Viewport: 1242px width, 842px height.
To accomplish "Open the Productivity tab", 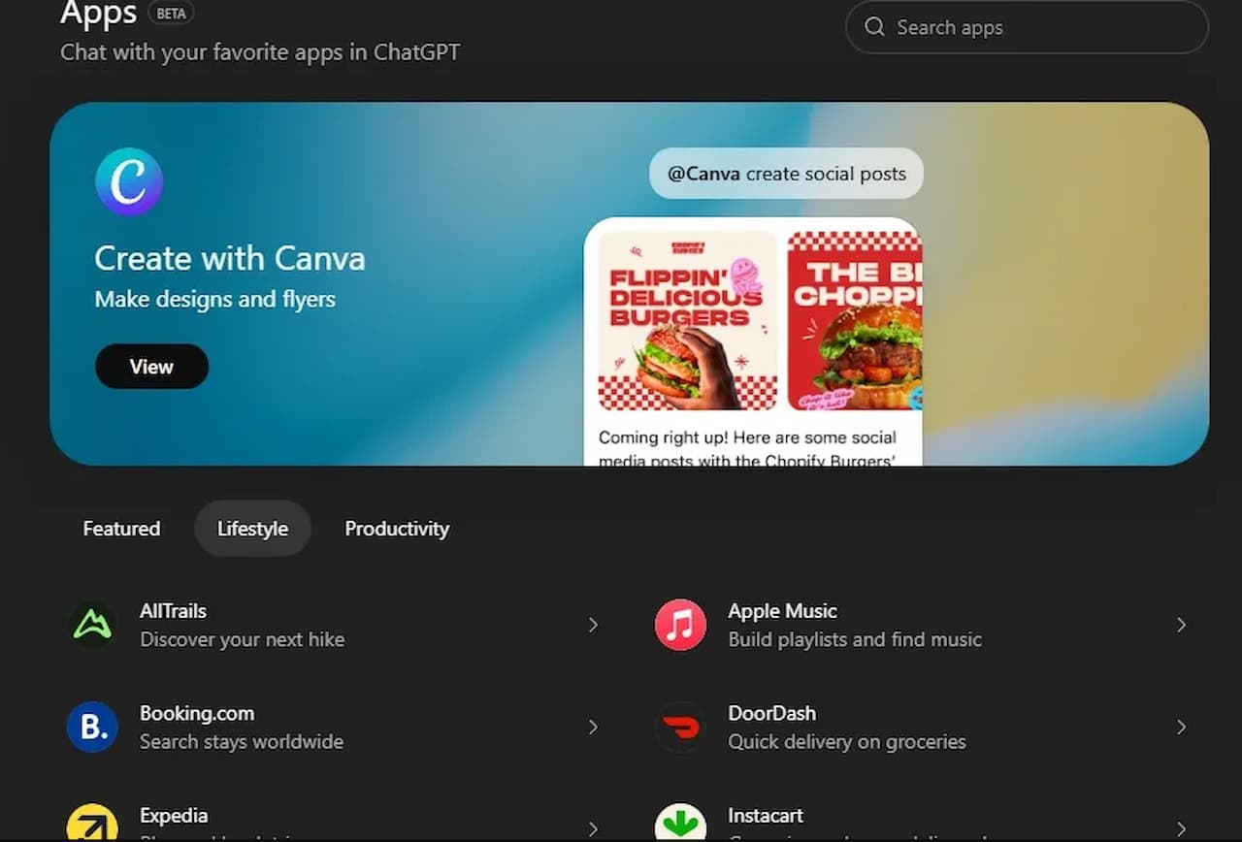I will tap(397, 529).
